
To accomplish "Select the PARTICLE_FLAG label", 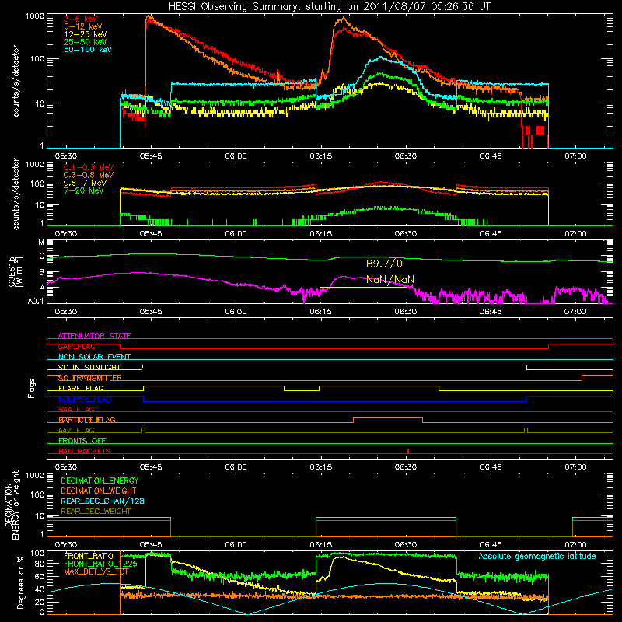I will point(87,419).
